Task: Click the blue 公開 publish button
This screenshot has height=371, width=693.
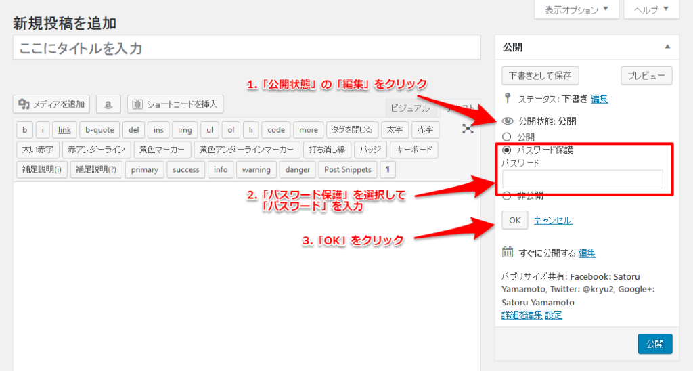Action: (x=654, y=343)
